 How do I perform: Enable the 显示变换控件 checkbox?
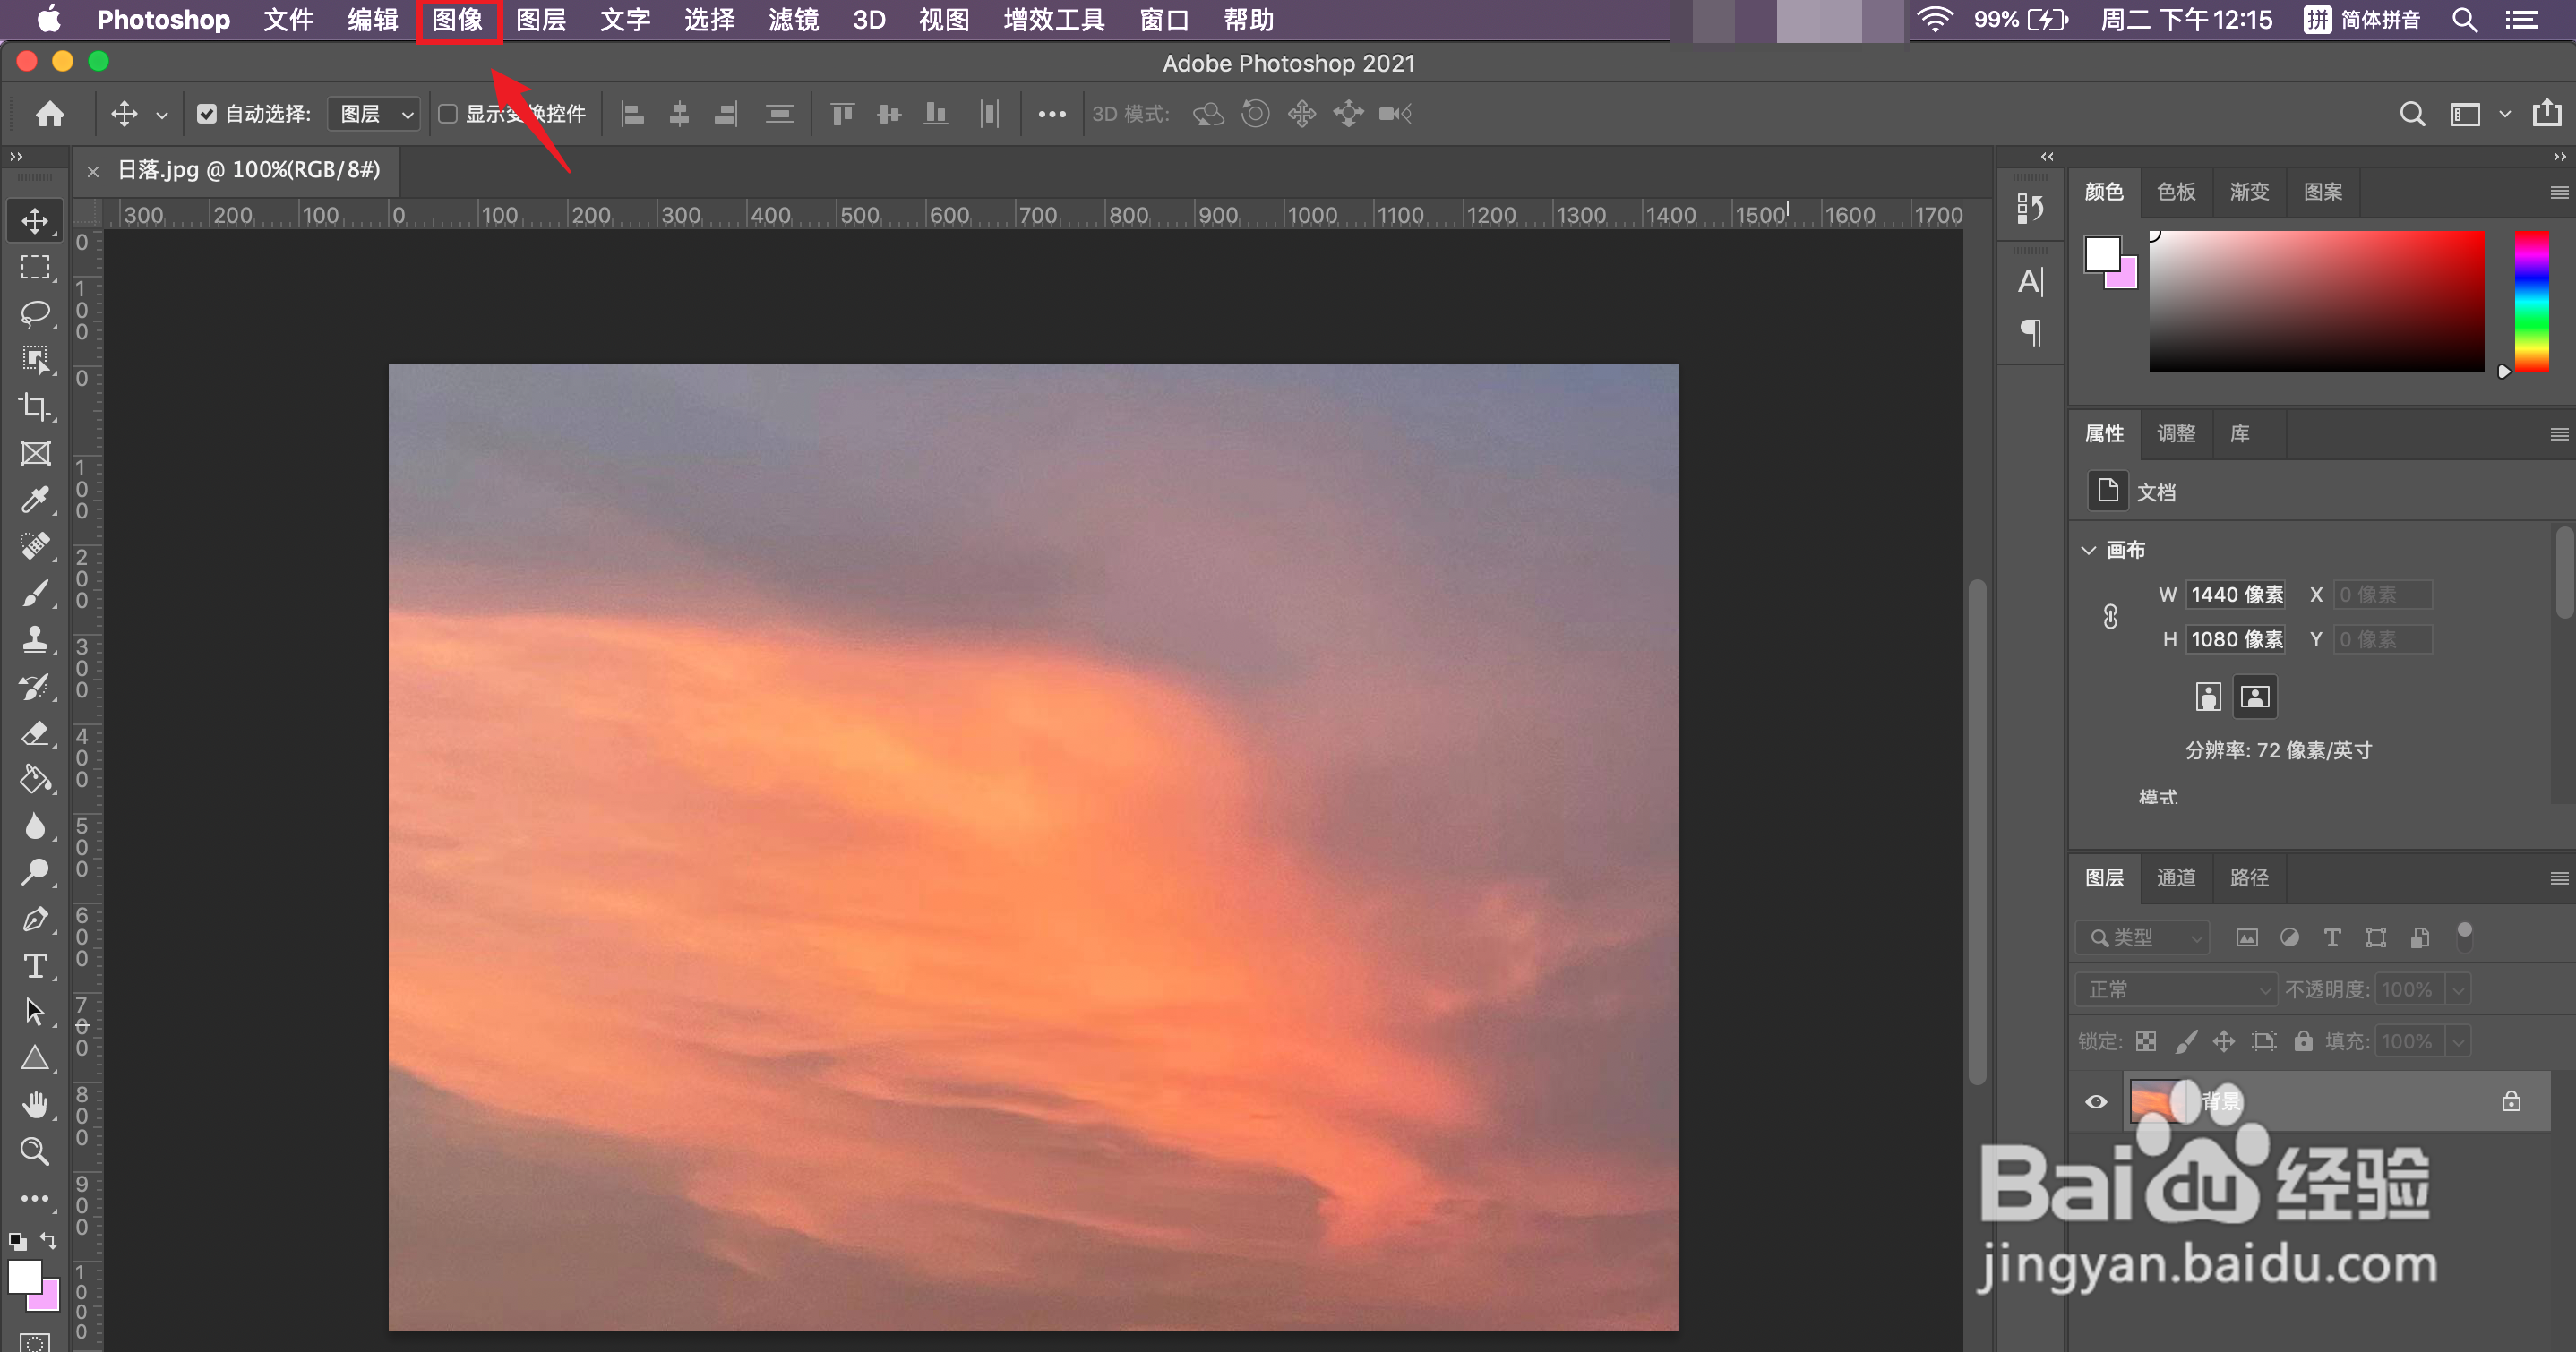click(448, 114)
